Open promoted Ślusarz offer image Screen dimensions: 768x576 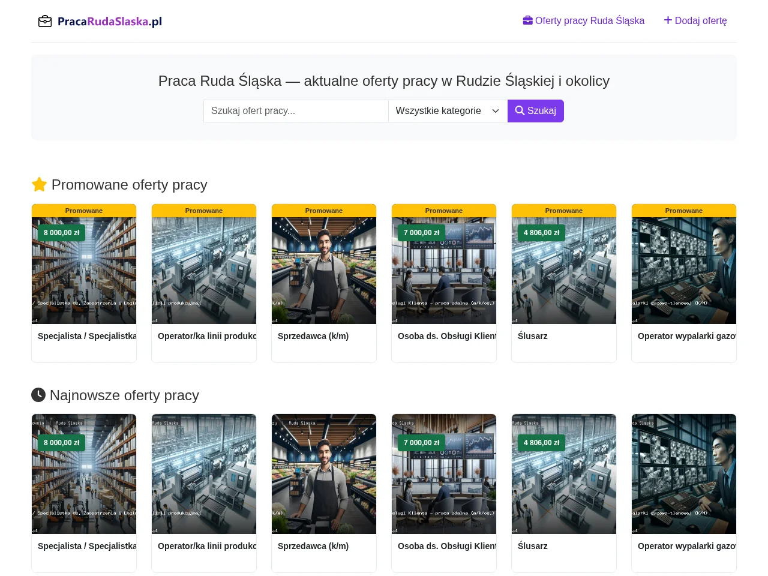(564, 271)
